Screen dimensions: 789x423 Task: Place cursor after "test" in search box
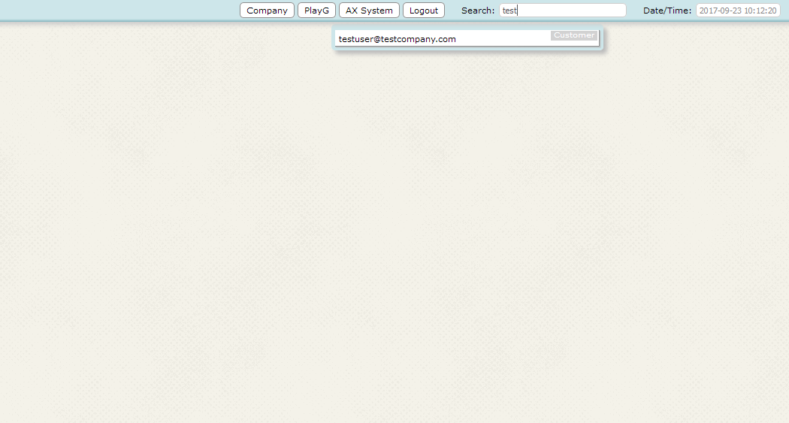coord(518,11)
